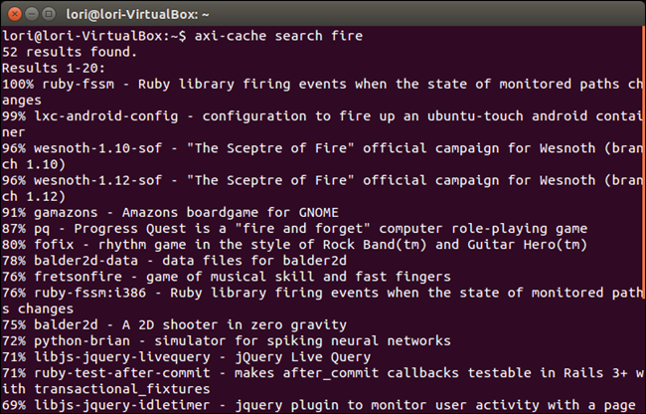
Task: Click the axi-cache search fire command
Action: pyautogui.click(x=278, y=36)
